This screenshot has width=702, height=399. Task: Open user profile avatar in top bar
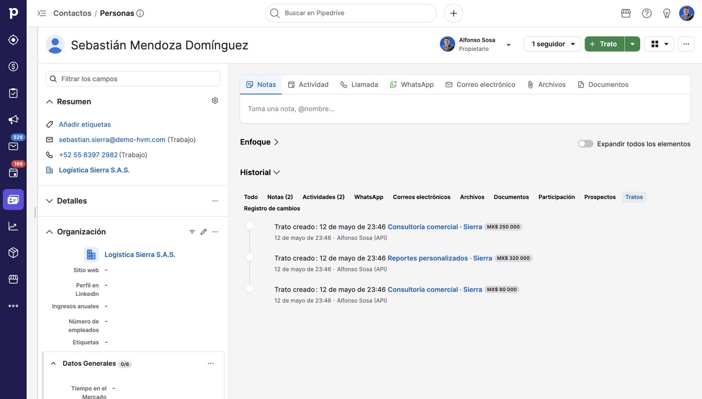click(x=687, y=13)
